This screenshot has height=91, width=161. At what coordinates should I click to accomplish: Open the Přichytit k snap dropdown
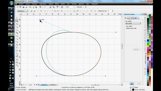84,7
